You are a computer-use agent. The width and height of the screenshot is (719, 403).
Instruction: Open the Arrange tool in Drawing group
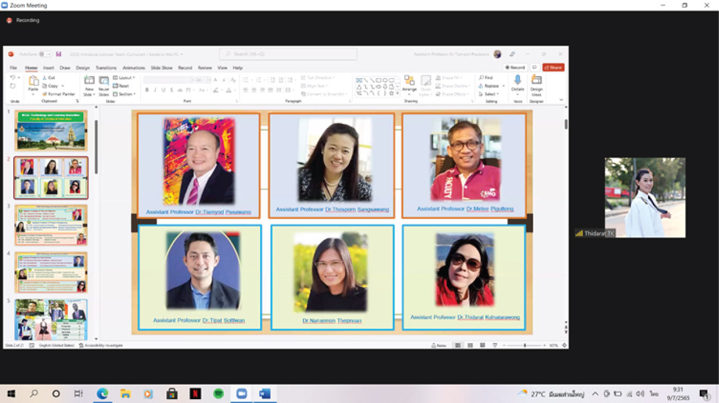click(409, 81)
